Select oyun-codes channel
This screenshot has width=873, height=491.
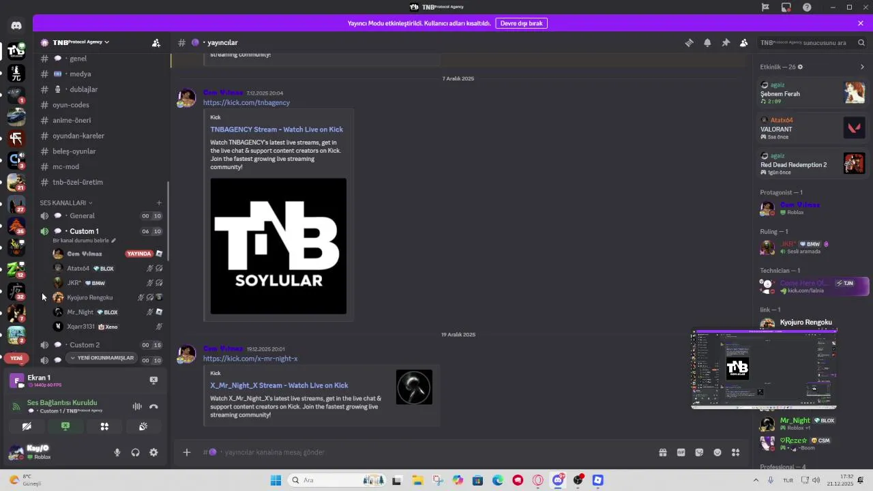click(x=102, y=105)
